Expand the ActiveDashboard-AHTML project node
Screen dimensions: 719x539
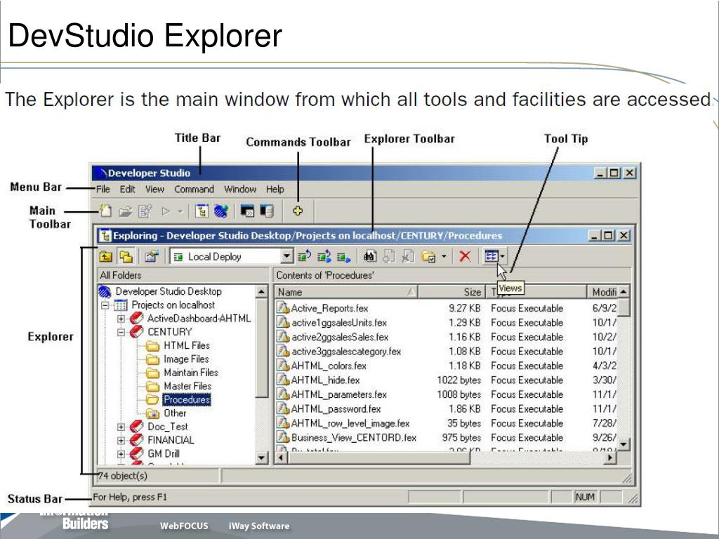pos(121,319)
